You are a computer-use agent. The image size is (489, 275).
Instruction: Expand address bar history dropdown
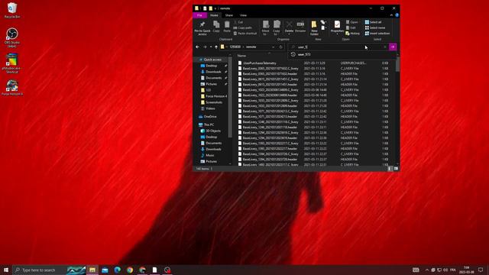[274, 47]
